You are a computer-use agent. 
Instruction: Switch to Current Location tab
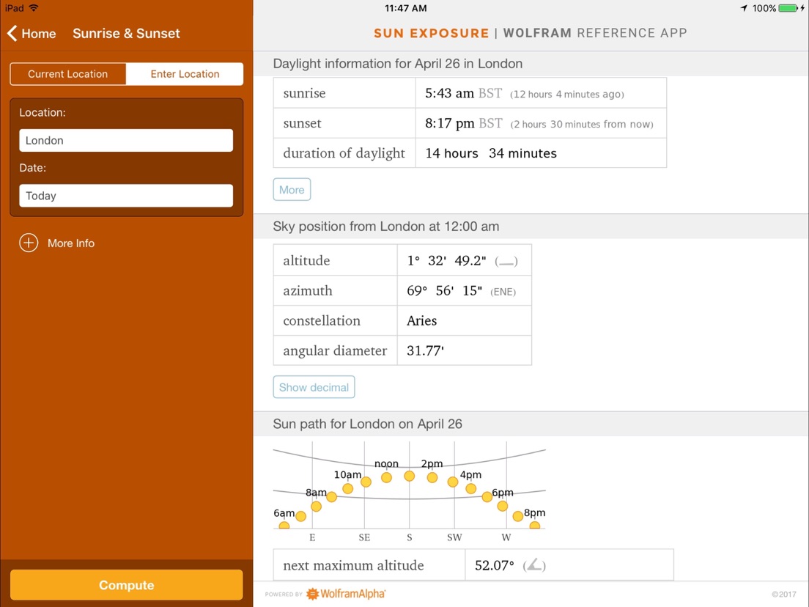(x=68, y=74)
